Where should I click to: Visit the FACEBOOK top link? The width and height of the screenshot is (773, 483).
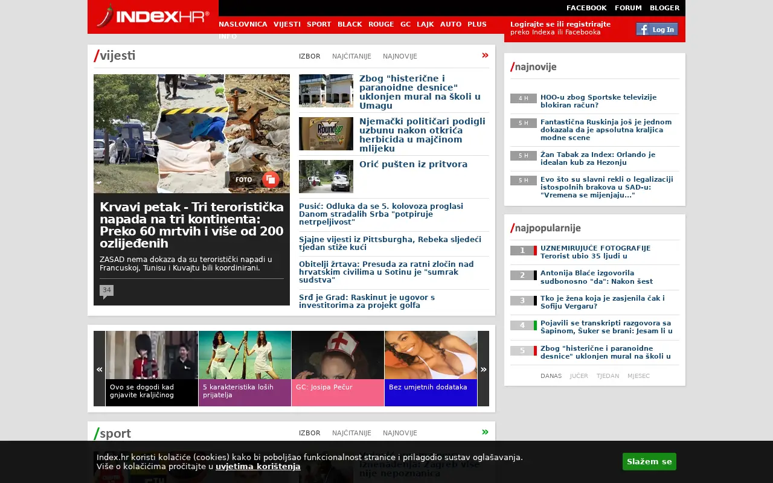tap(586, 8)
